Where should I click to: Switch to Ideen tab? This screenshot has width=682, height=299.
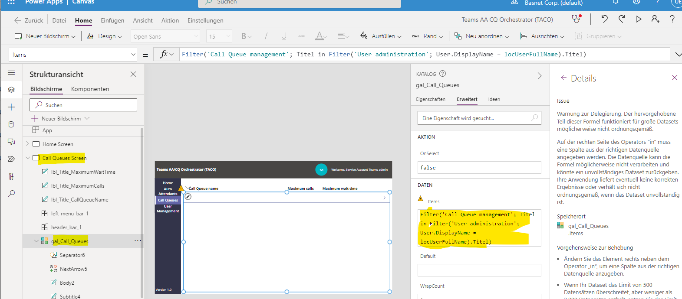point(494,99)
